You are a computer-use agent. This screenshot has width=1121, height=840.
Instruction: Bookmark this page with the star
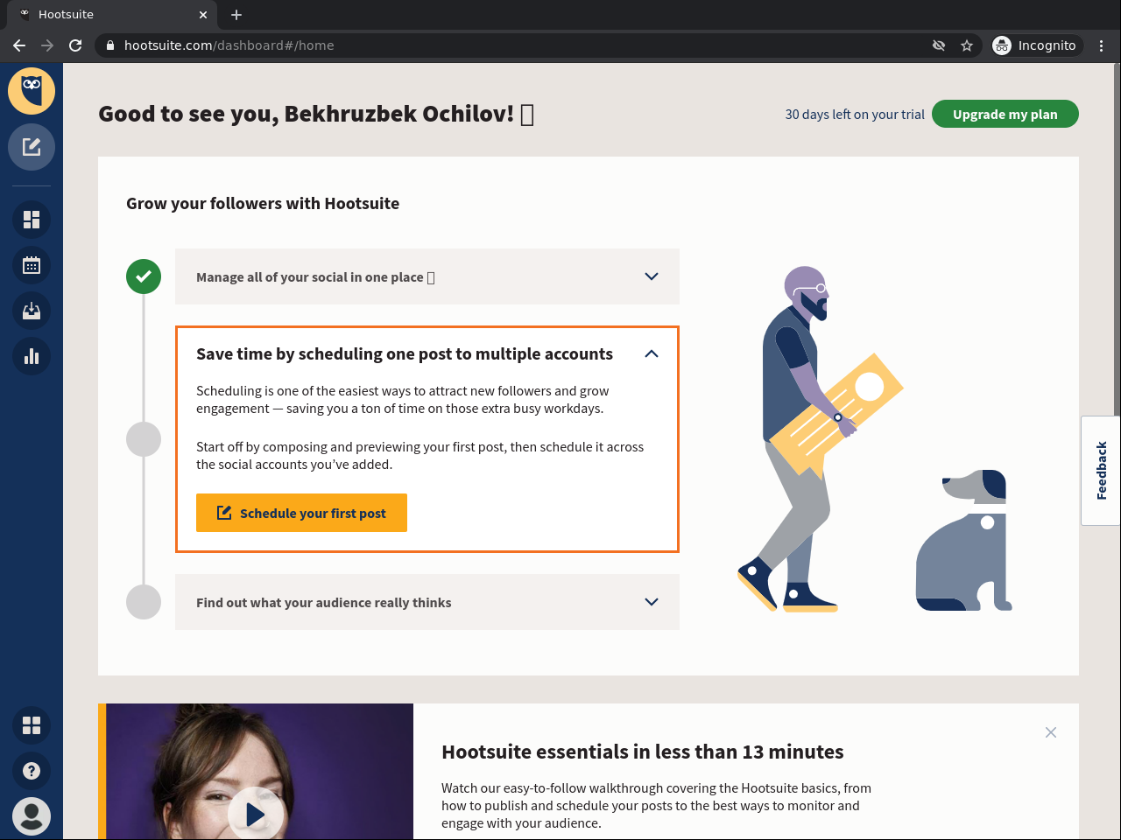(x=967, y=45)
